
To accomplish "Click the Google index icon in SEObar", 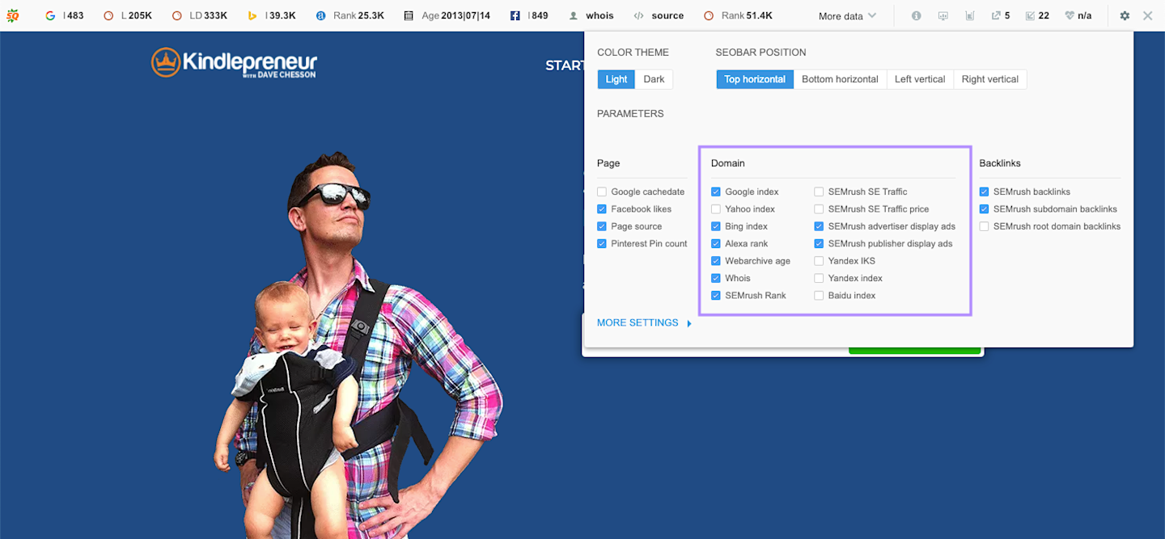I will click(x=50, y=15).
